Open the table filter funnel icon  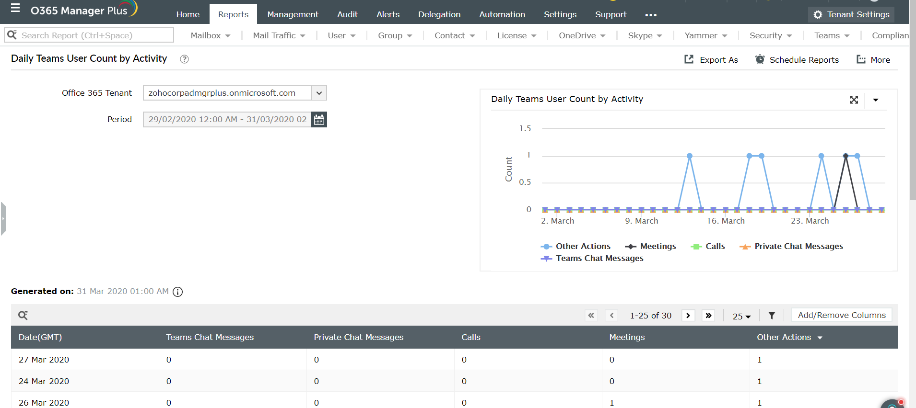point(772,315)
